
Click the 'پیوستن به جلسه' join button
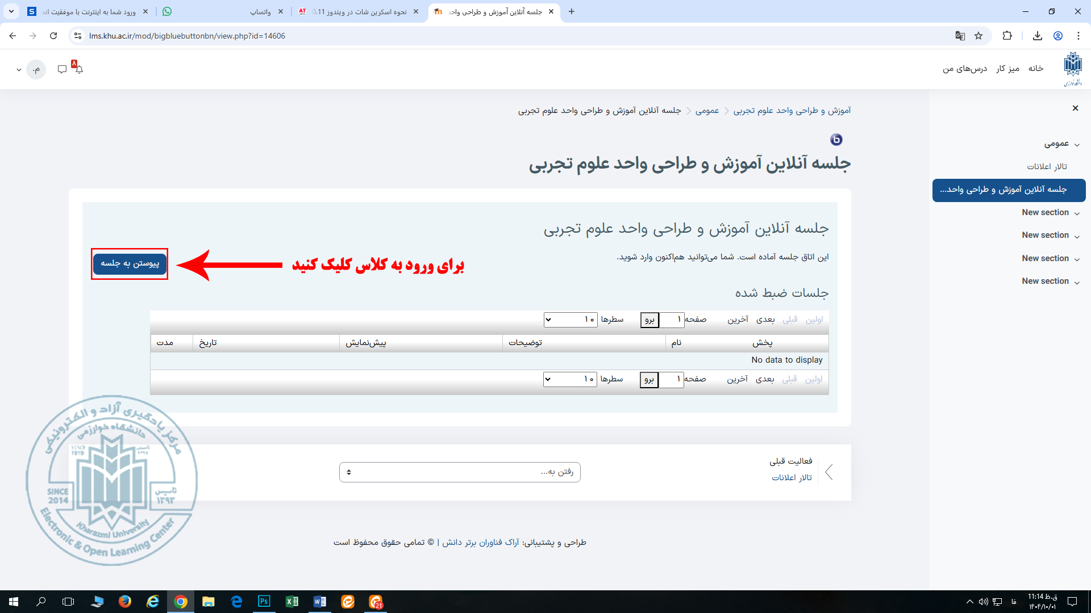[x=130, y=263]
